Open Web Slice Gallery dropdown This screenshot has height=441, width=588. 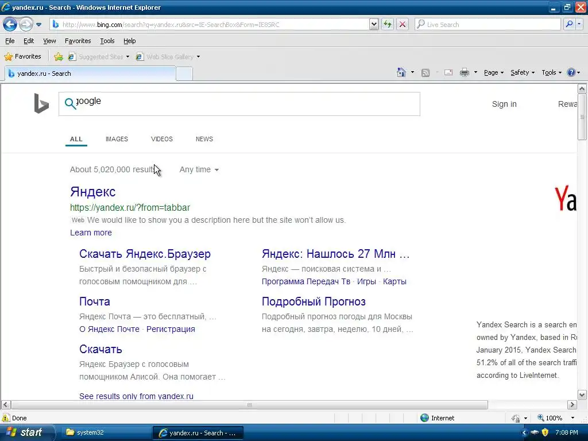(x=168, y=57)
